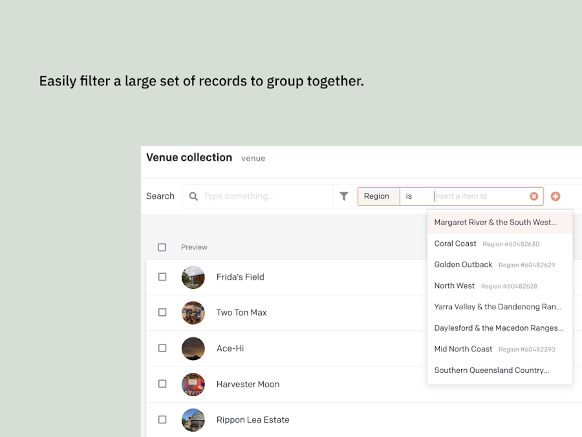Open Two Ton Max preview thumbnail
The width and height of the screenshot is (582, 437).
[x=193, y=313]
